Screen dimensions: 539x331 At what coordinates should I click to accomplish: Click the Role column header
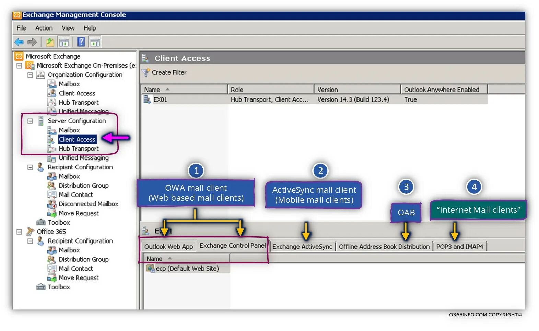(271, 90)
